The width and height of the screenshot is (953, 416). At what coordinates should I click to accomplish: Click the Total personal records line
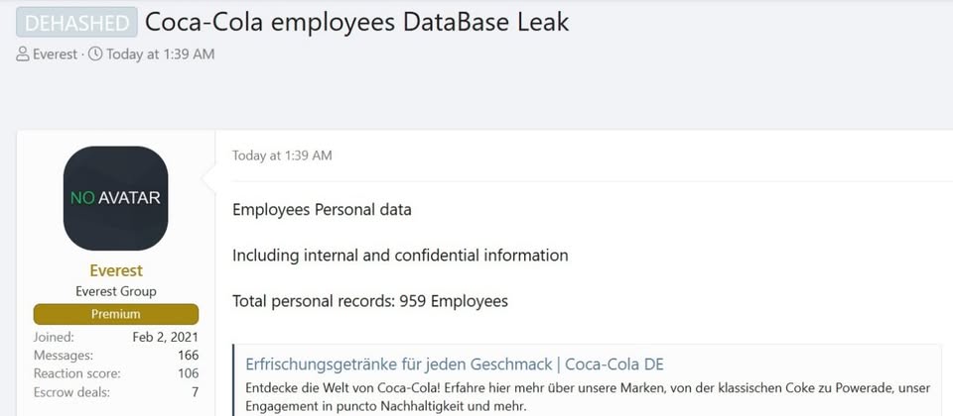(x=370, y=301)
